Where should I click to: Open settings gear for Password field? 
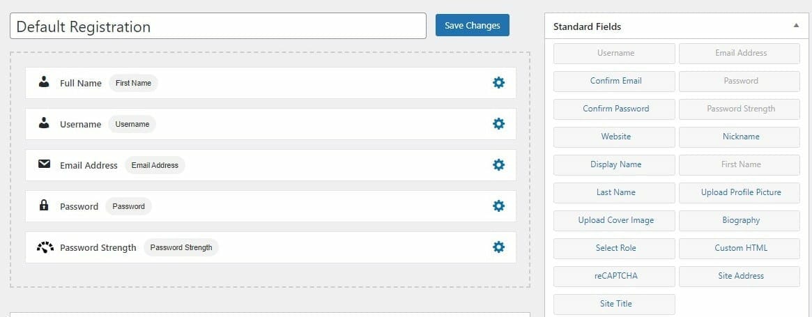pos(498,206)
